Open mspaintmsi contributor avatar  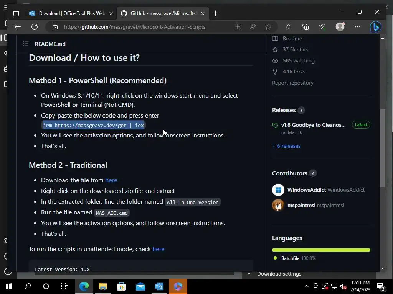click(x=278, y=205)
